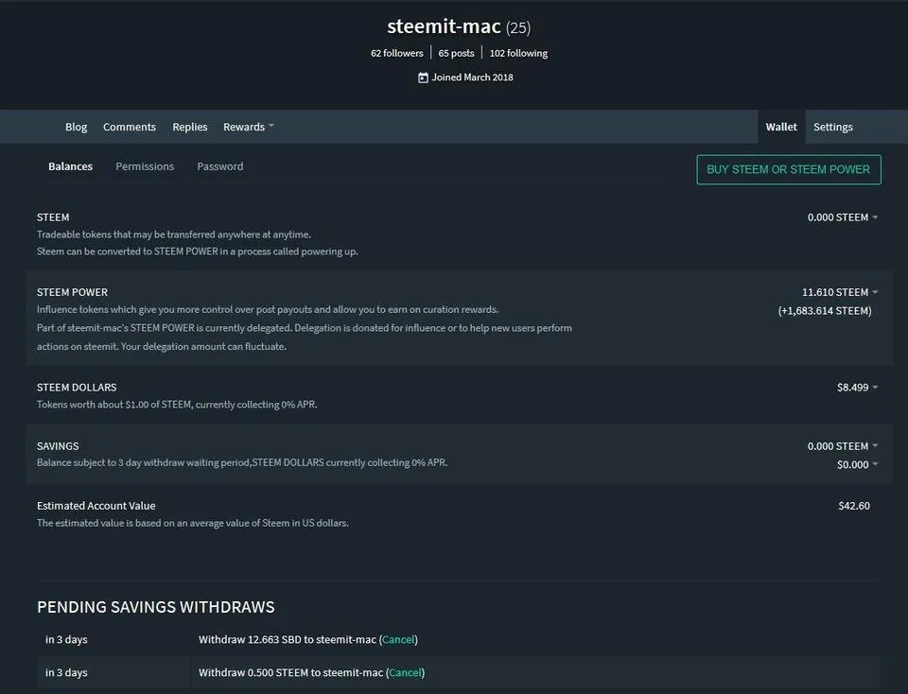The width and height of the screenshot is (908, 694).
Task: Click the steemit-mac profile name heading
Action: [444, 26]
